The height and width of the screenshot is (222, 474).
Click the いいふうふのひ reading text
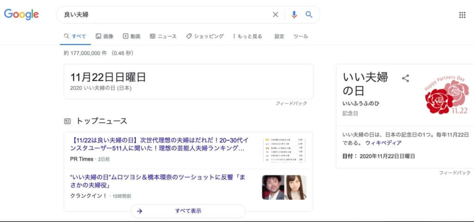click(x=361, y=104)
